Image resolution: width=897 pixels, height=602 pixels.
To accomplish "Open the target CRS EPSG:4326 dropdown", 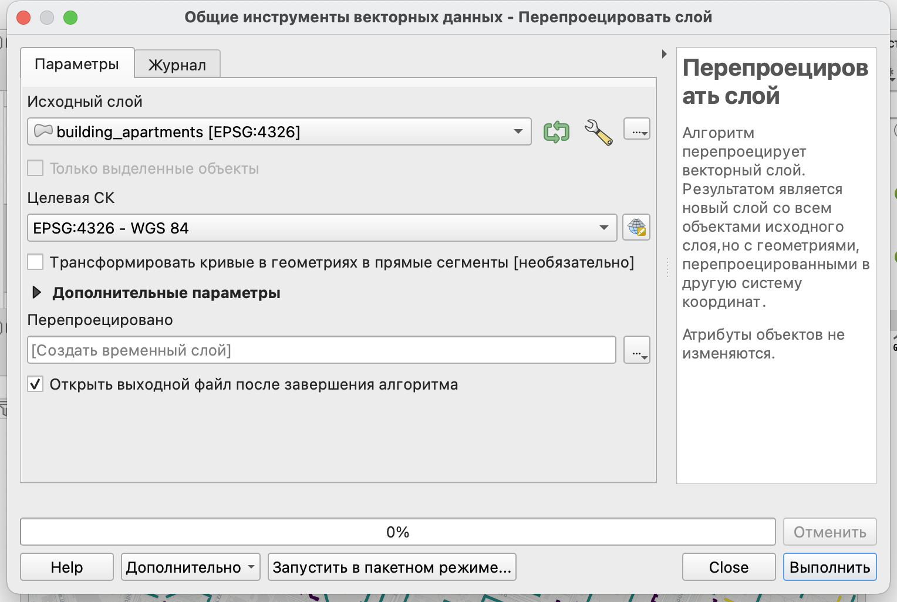I will tap(322, 228).
